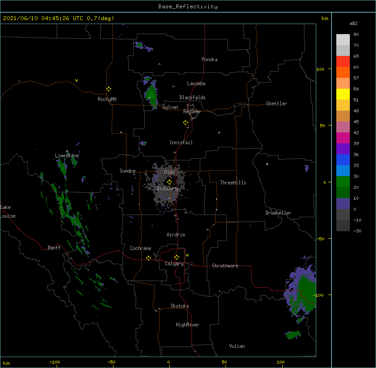This screenshot has height=368, width=376.
Task: Click the white asterisk marker east of Innisfail
Action: (219, 132)
